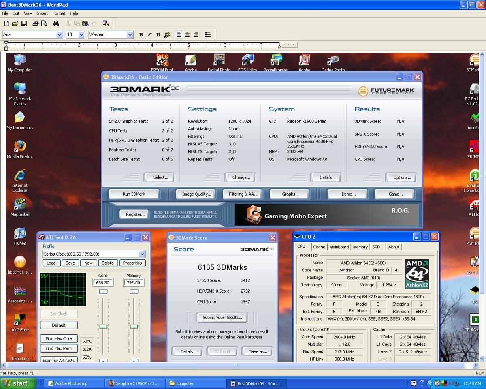This screenshot has width=486, height=389.
Task: Click the Memory clock slider in ATITool
Action: tap(134, 326)
